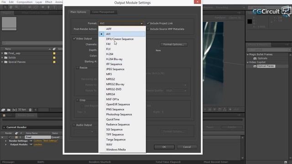
Task: Select the Hand tool in toolbar
Action: (x=11, y=7)
